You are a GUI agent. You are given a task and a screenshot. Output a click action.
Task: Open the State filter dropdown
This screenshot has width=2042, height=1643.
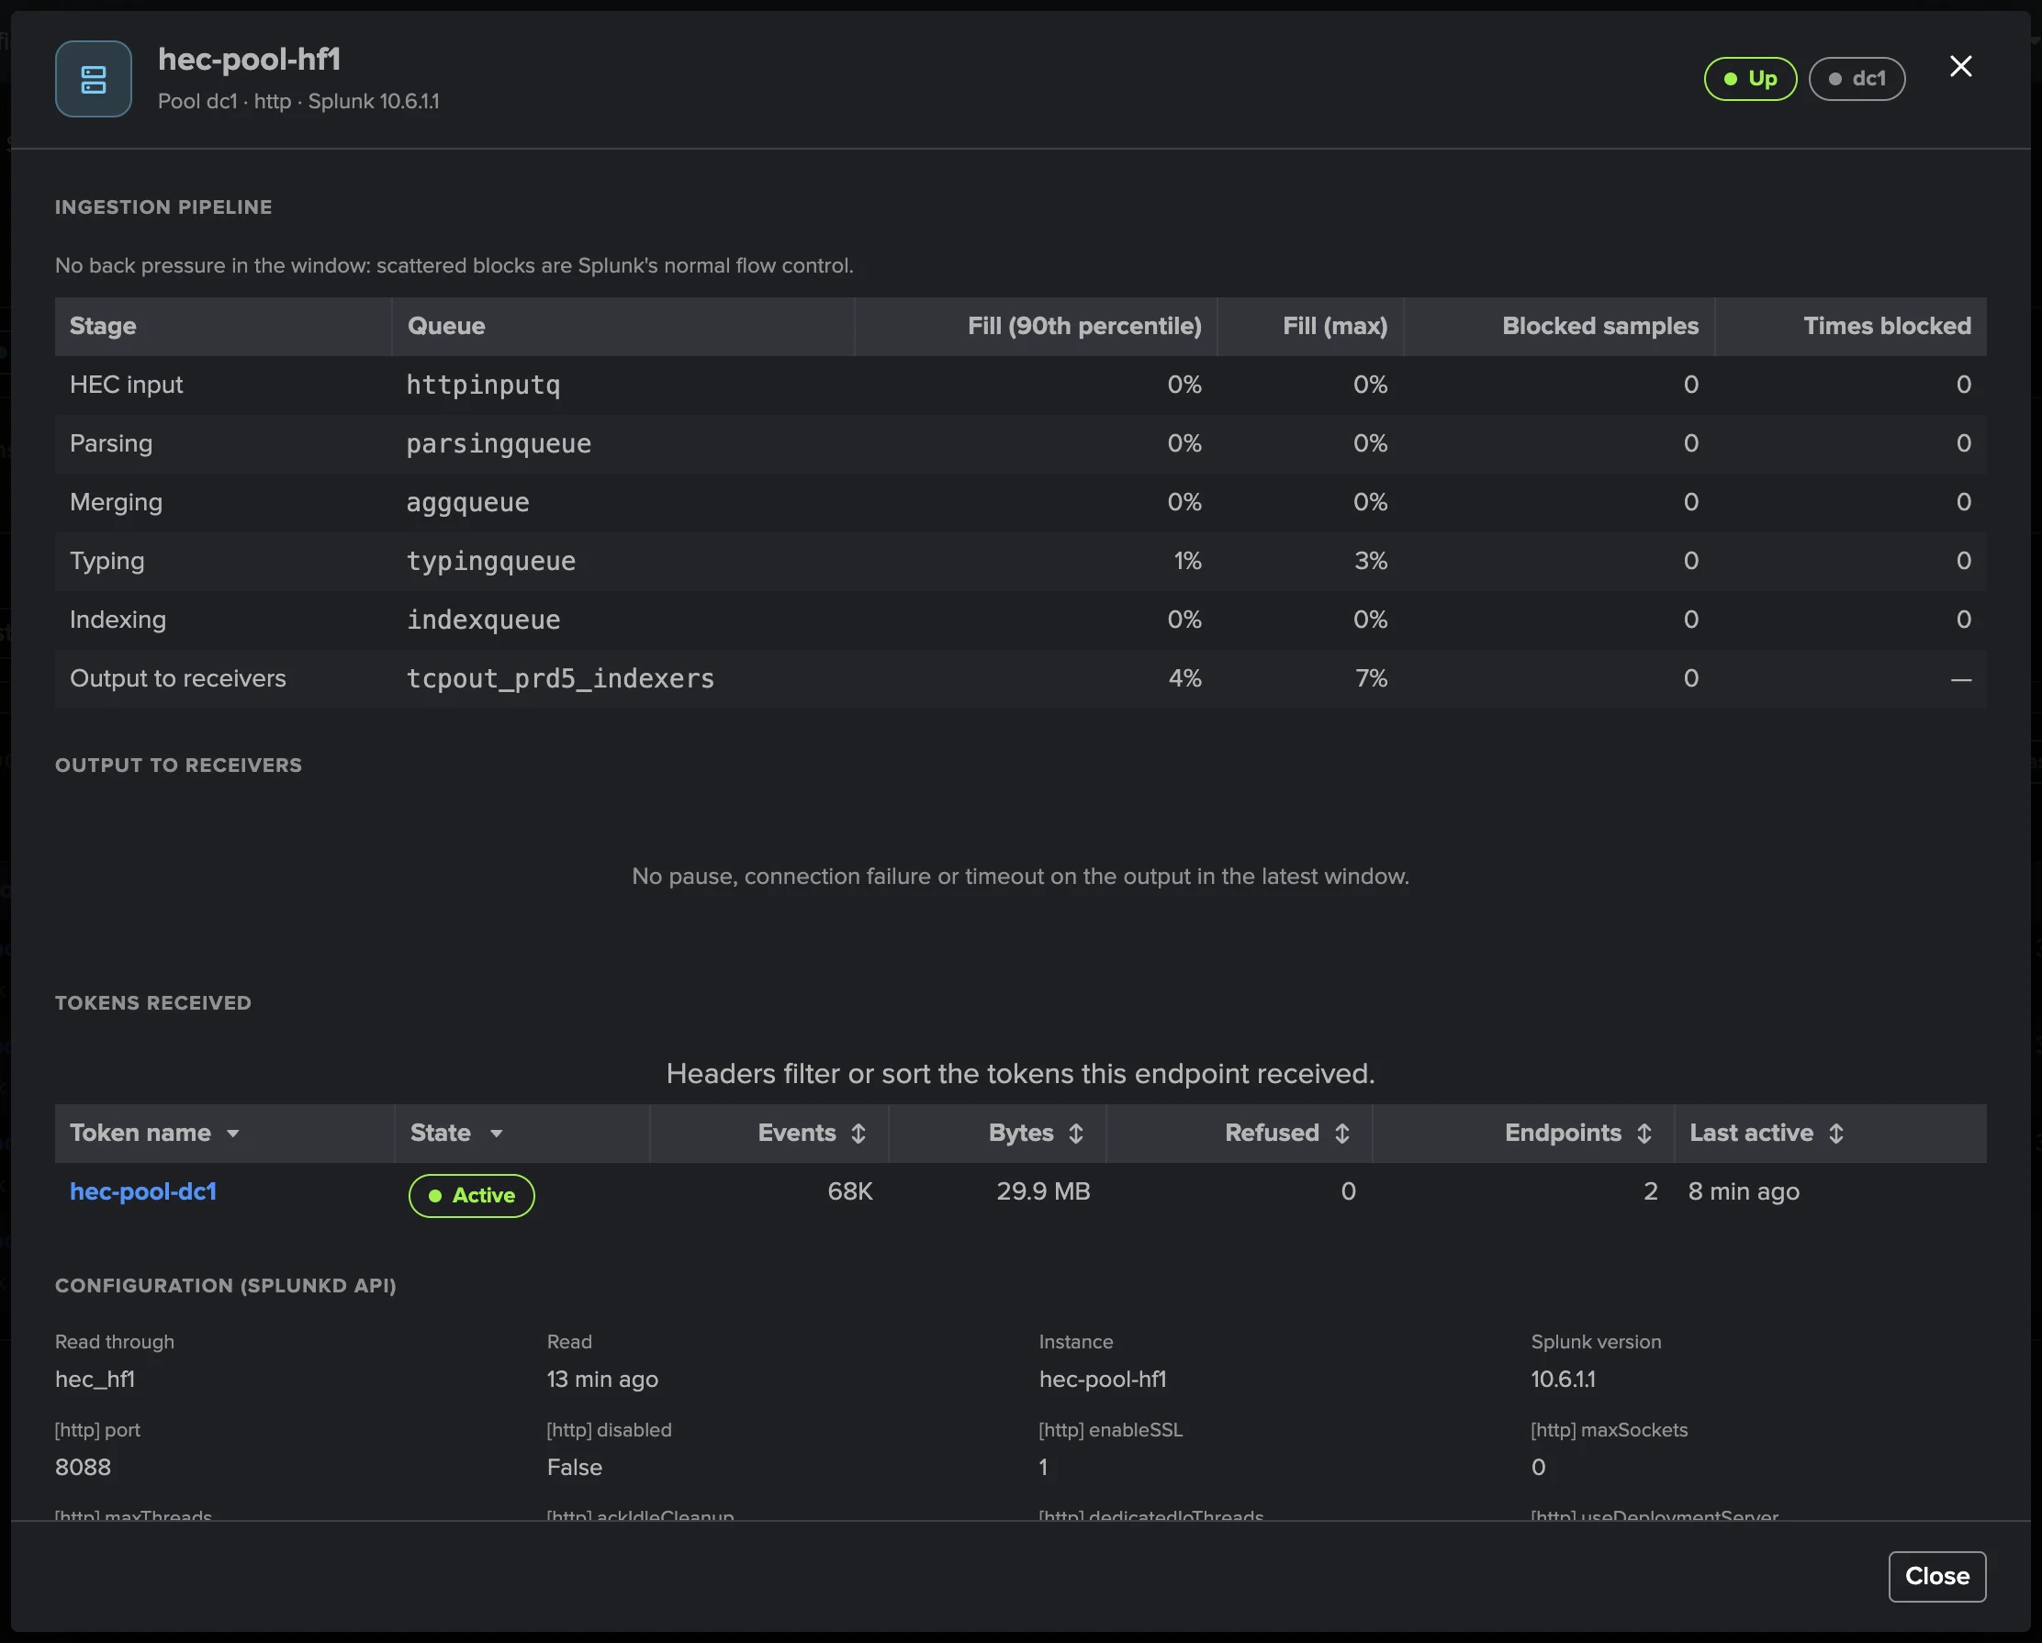497,1134
